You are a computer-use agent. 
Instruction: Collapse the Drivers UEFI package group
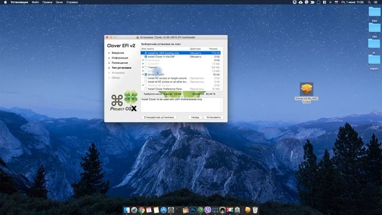point(143,75)
